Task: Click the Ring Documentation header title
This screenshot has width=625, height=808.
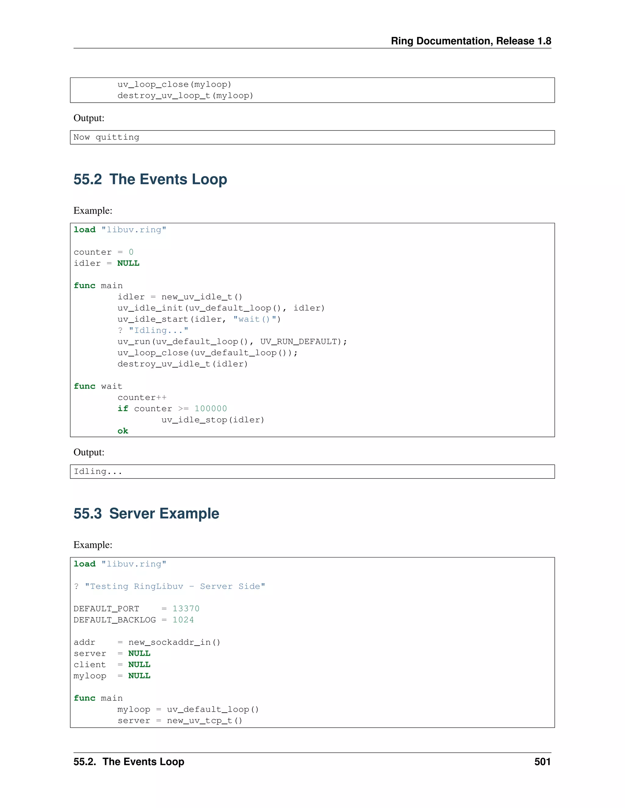Action: click(x=471, y=41)
